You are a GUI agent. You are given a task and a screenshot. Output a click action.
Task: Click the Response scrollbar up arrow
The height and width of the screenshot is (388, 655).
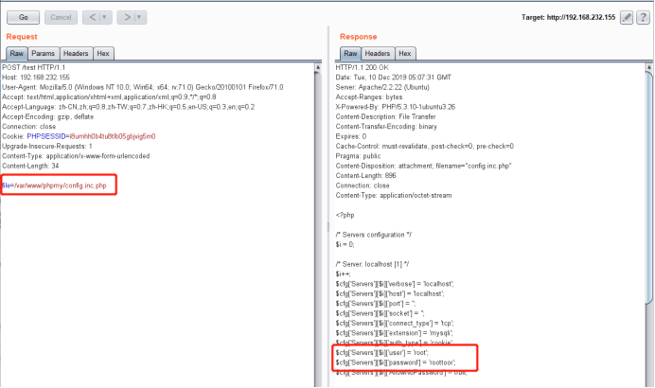[649, 67]
